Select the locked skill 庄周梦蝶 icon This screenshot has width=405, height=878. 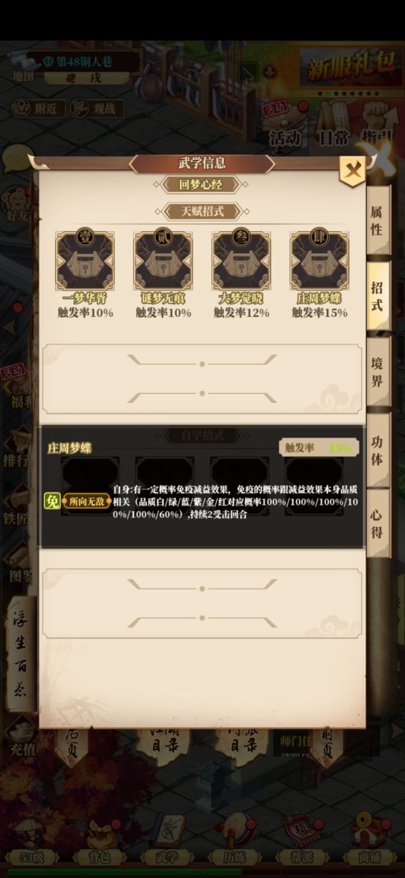(319, 259)
